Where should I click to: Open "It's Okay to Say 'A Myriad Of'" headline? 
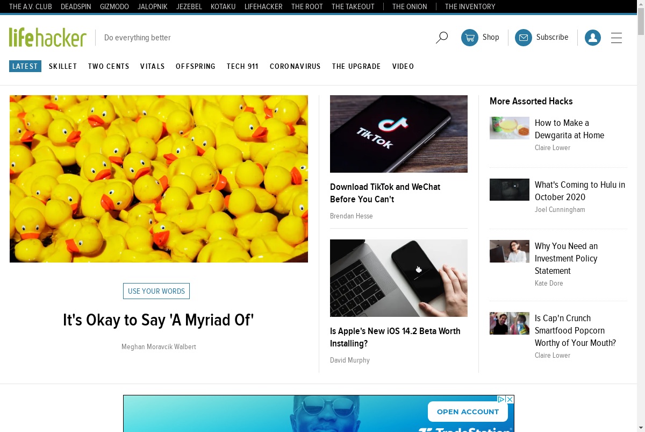point(159,320)
